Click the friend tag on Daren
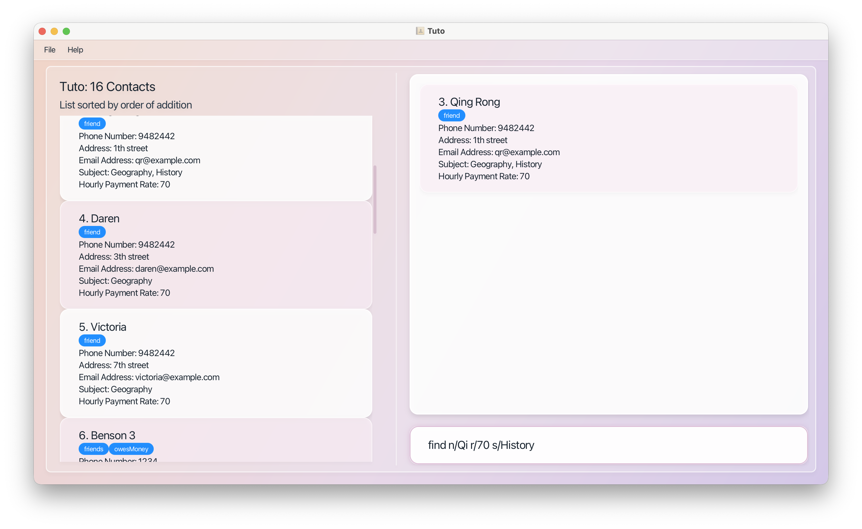 coord(92,232)
